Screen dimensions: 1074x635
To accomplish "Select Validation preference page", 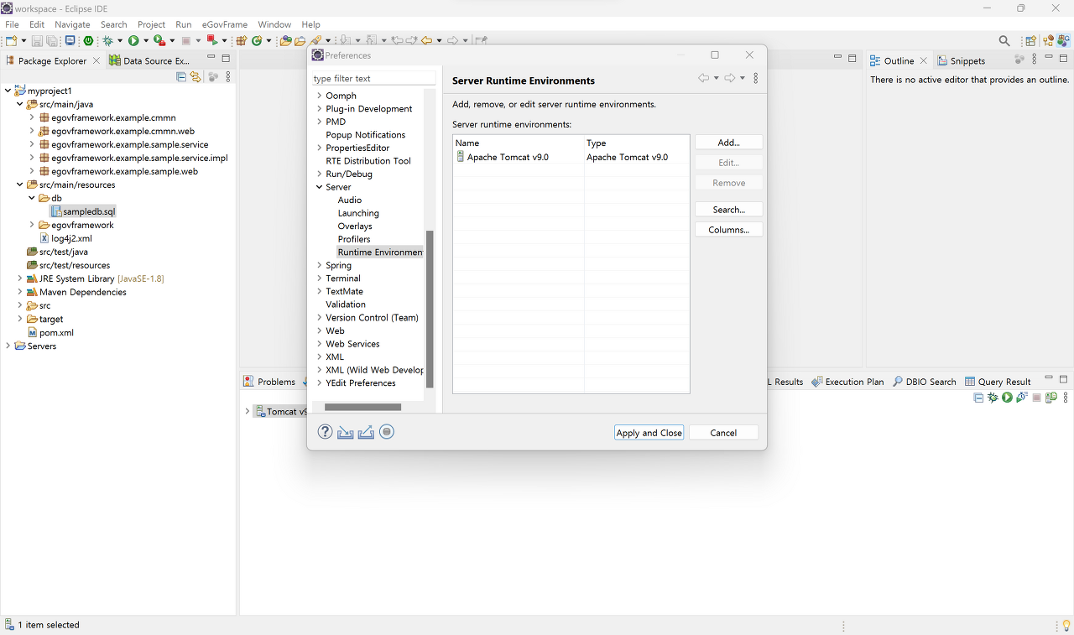I will pos(346,304).
